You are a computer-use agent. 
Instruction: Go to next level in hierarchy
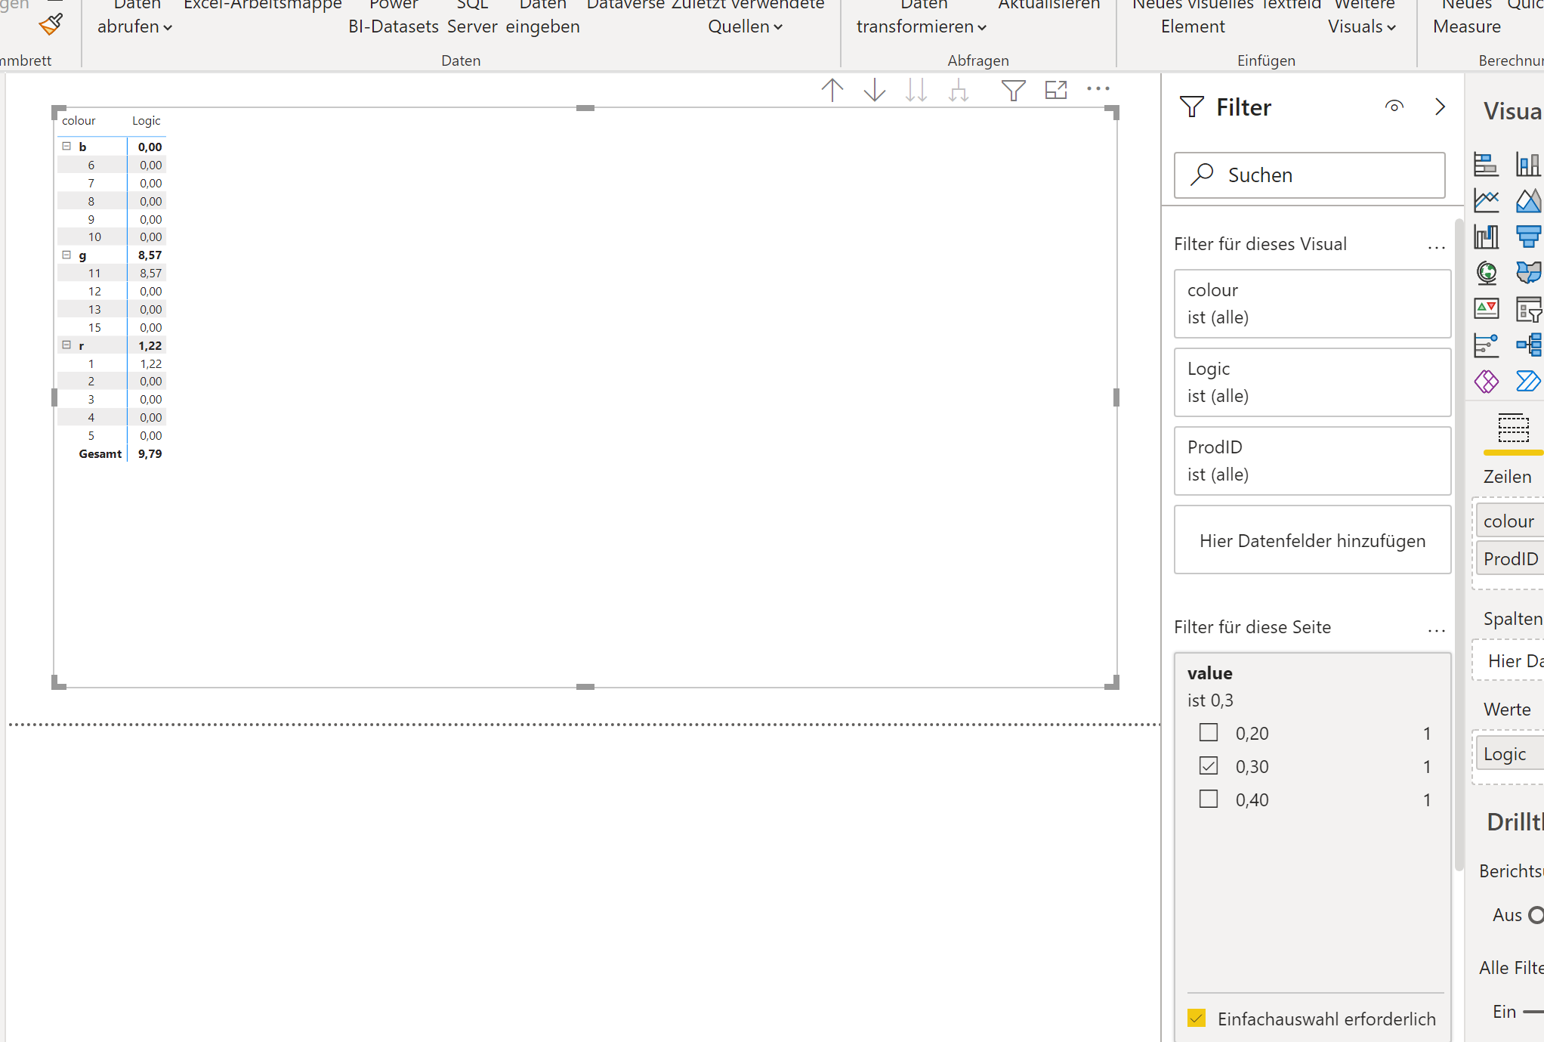pos(916,90)
